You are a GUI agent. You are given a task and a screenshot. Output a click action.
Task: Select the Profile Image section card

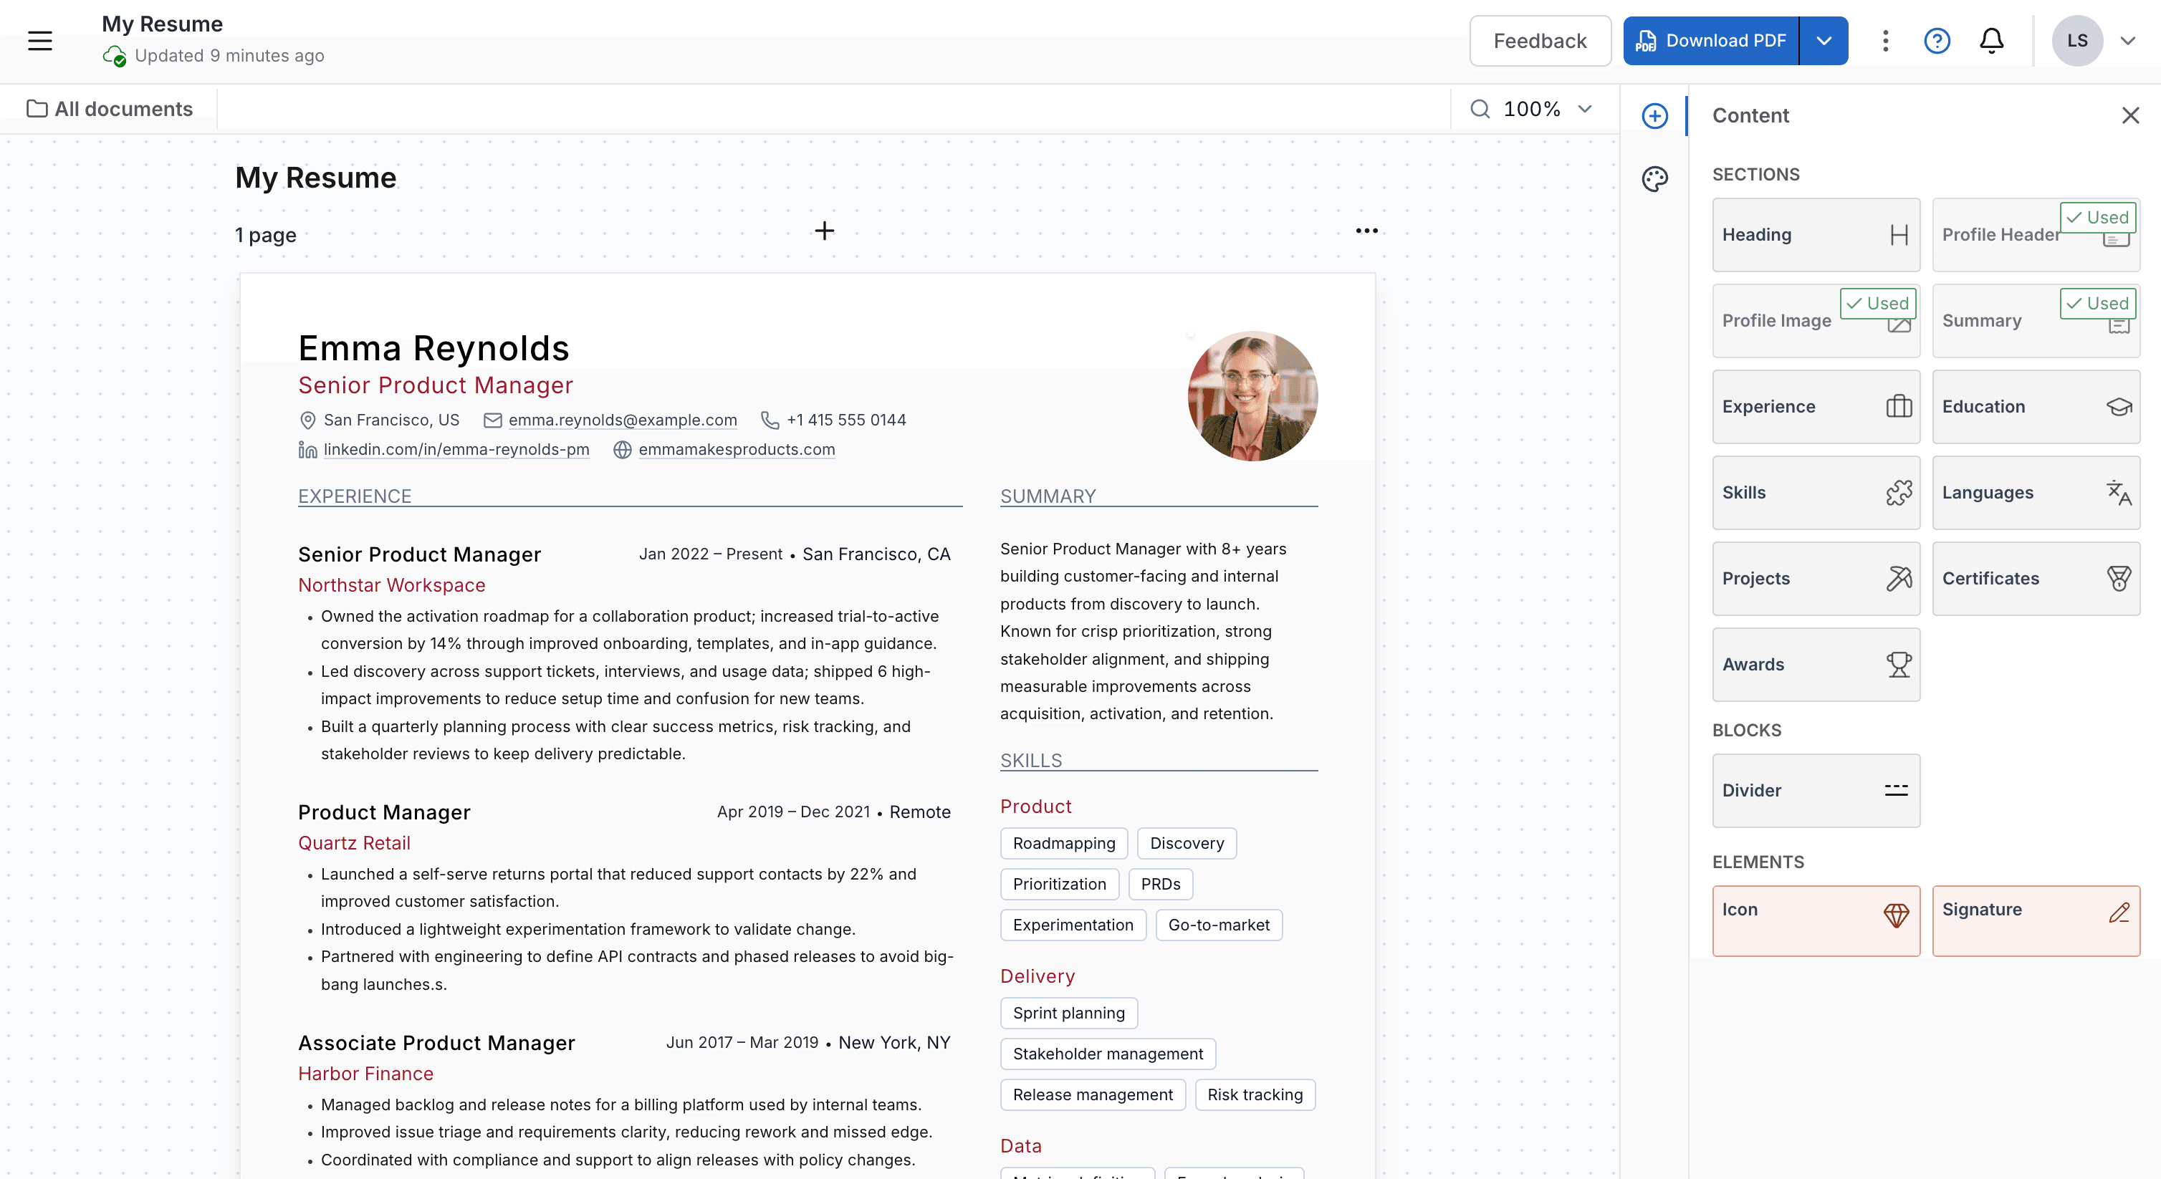pyautogui.click(x=1816, y=321)
